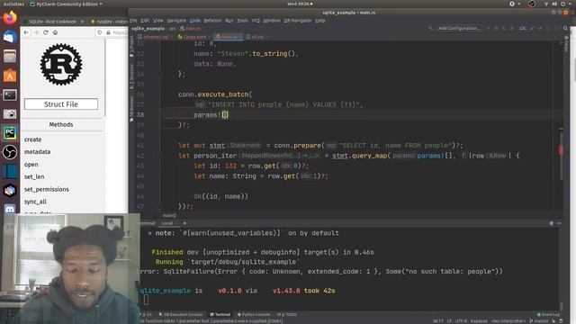Open the Activities overview
Viewport: 576px width, 324px height.
pos(13,4)
